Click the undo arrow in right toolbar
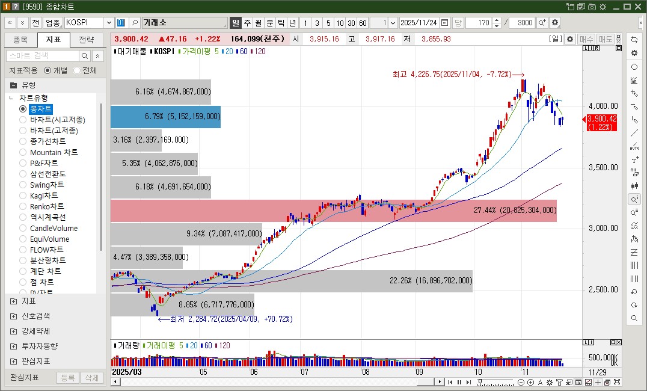 coord(634,292)
